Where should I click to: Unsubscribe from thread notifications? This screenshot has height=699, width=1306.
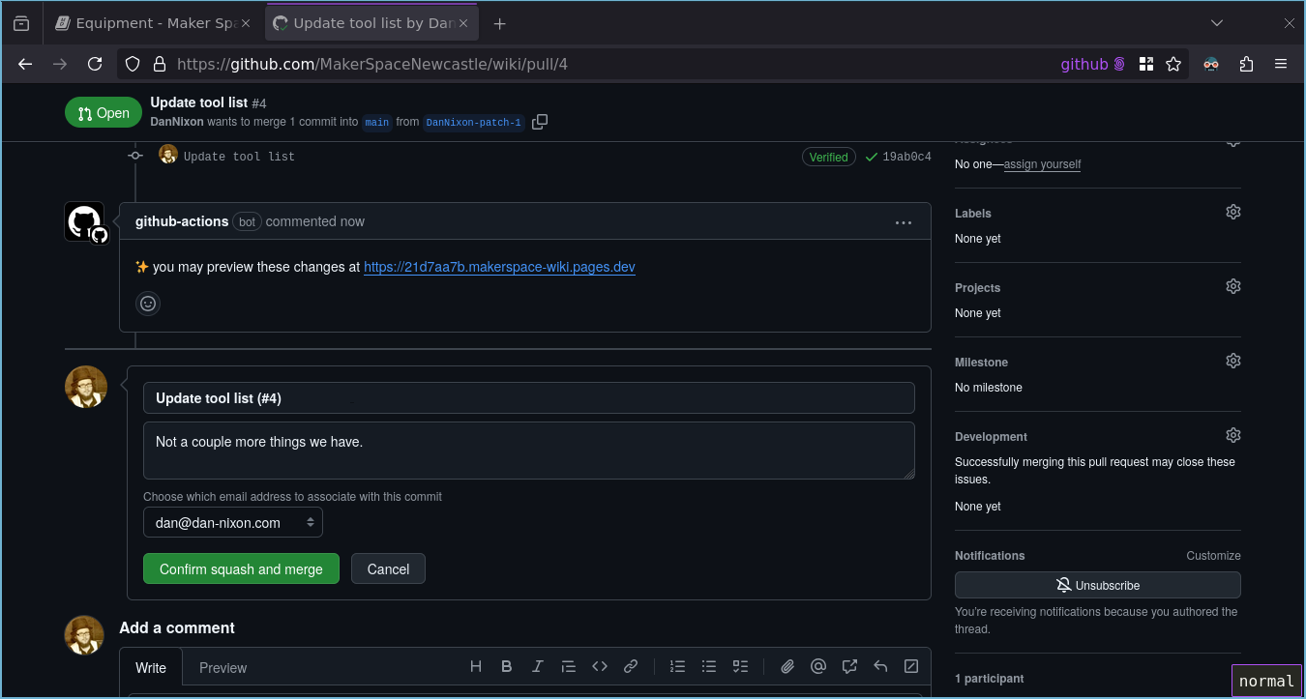1097,584
